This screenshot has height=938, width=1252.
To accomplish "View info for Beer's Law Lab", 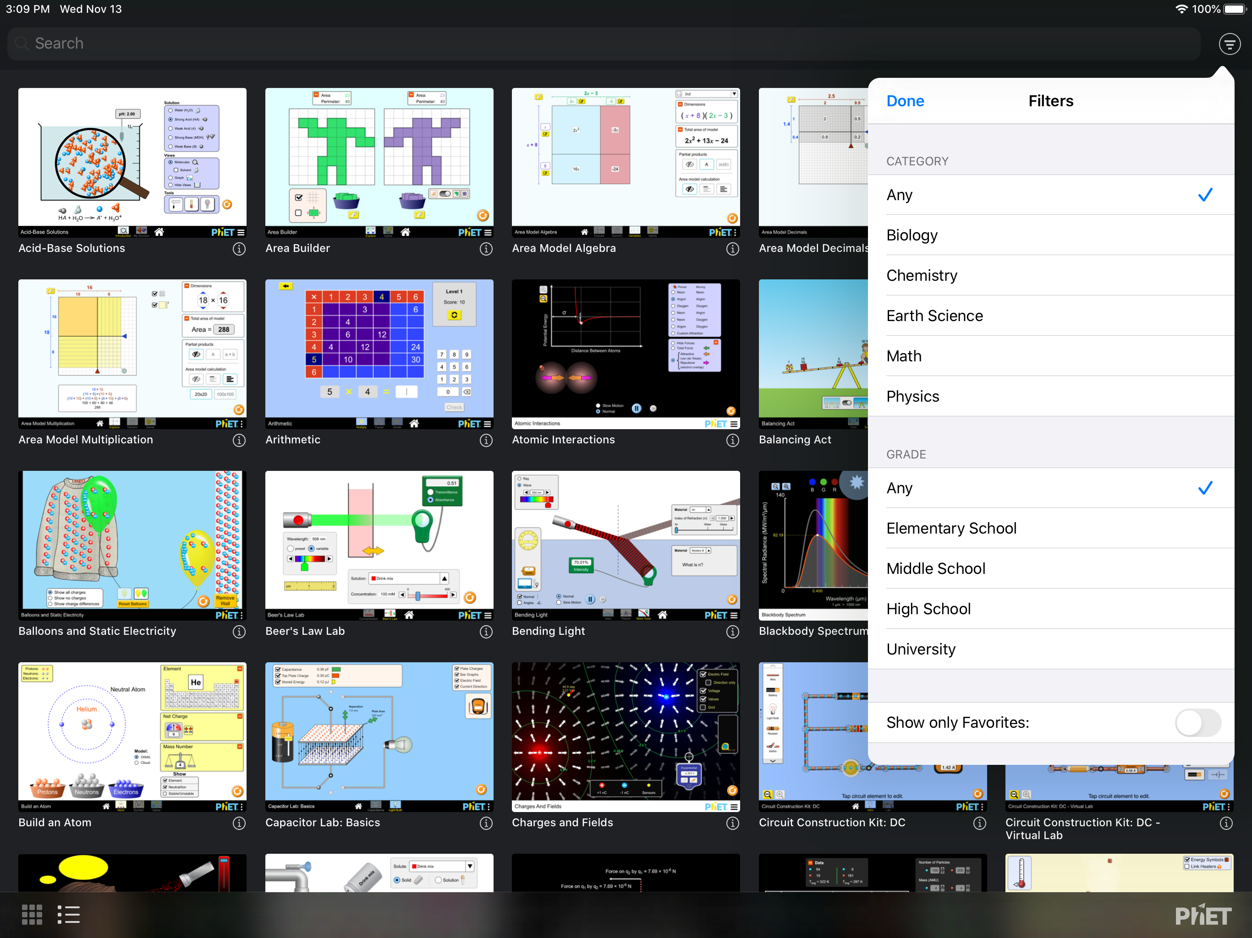I will coord(486,632).
